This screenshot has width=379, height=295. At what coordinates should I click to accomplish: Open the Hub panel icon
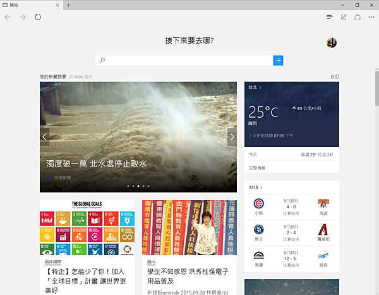click(330, 17)
